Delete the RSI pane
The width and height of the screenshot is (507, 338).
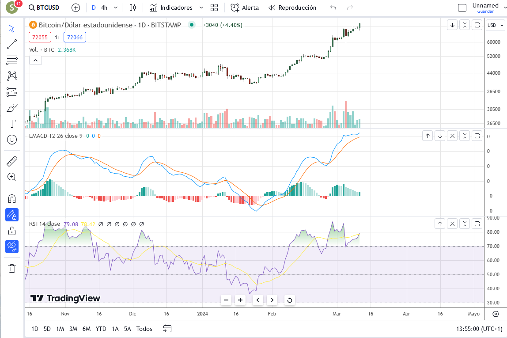pyautogui.click(x=452, y=224)
